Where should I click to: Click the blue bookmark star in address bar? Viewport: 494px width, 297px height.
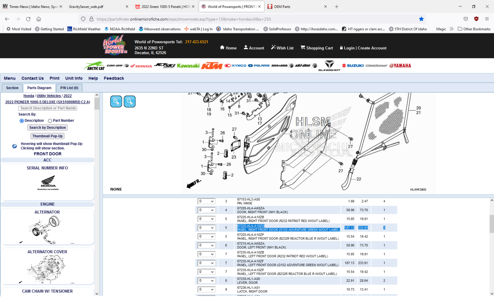click(x=421, y=19)
